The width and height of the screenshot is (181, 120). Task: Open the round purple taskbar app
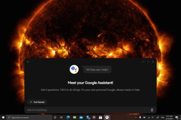(94, 117)
